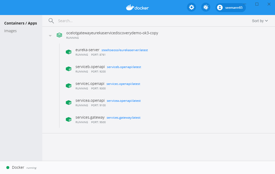Click services.gateway container cube icon
This screenshot has width=275, height=174.
68,119
